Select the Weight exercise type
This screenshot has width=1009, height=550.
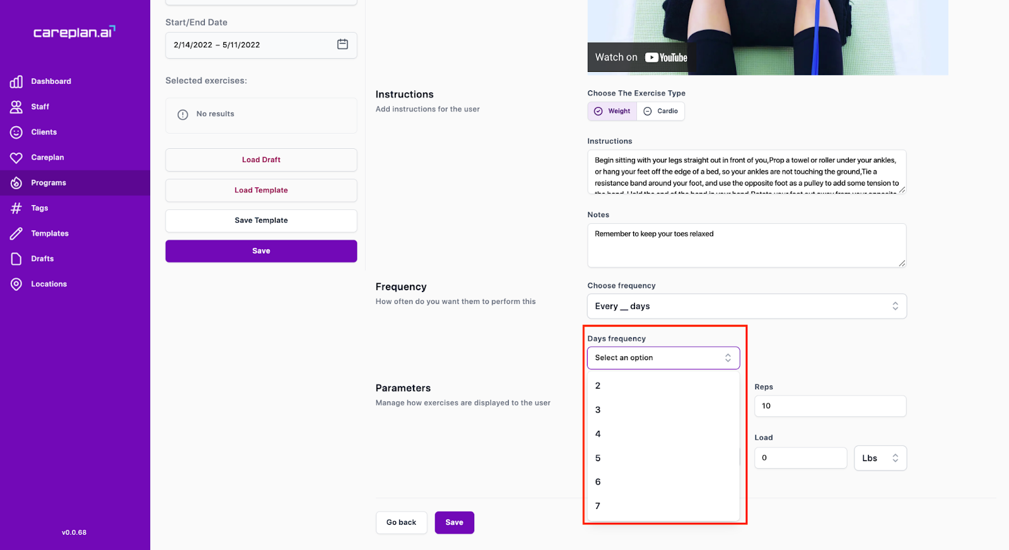point(612,111)
